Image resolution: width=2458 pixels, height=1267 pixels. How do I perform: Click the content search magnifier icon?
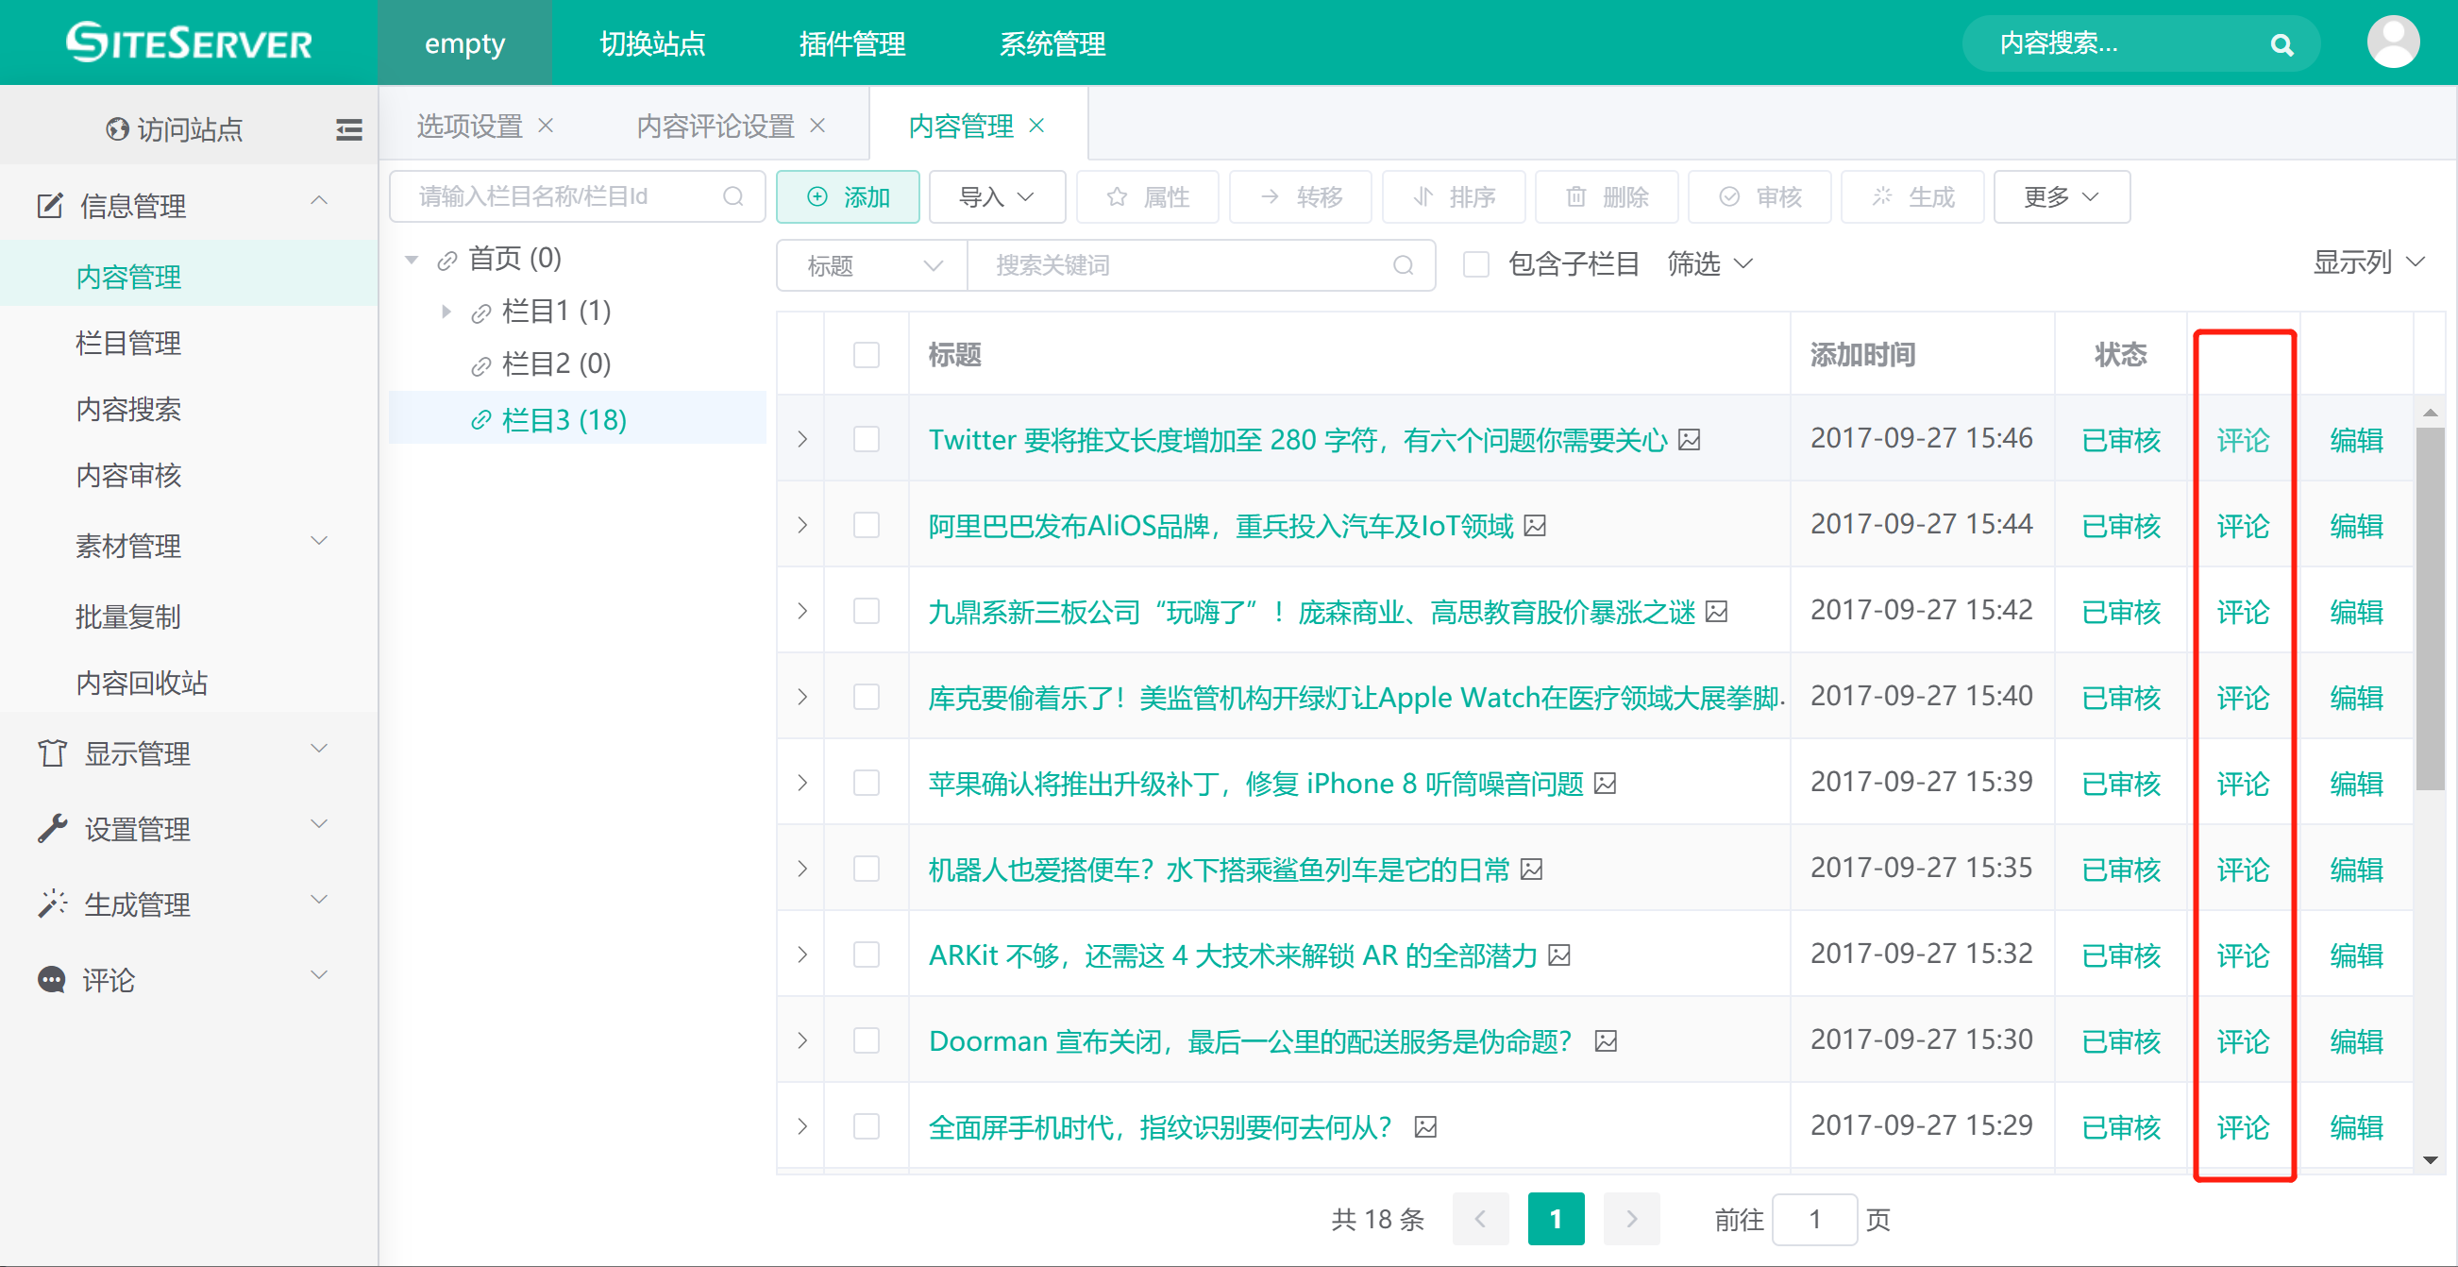pos(2281,44)
